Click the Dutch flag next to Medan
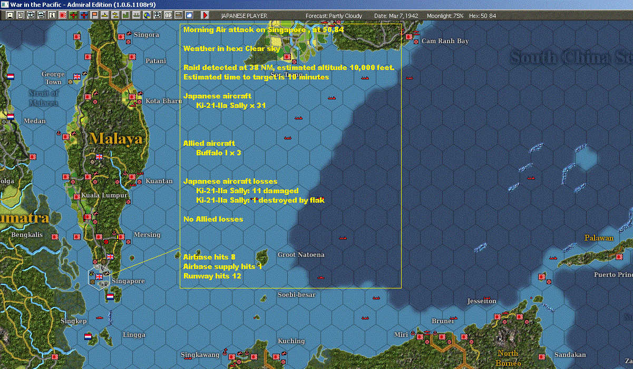 (10, 116)
